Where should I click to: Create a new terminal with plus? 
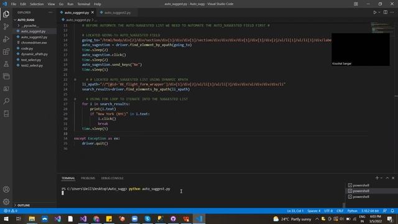click(377, 178)
